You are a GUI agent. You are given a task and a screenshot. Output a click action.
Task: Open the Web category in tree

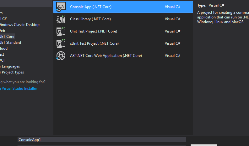pyautogui.click(x=3, y=31)
